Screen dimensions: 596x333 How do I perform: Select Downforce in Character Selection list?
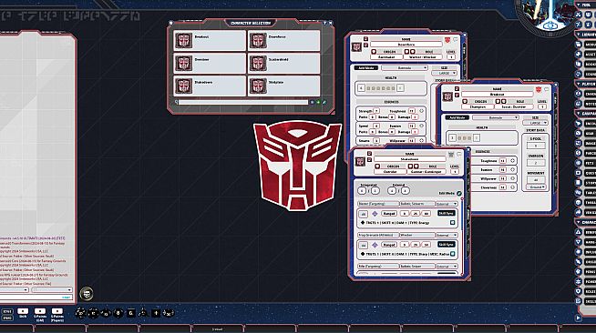tap(283, 41)
